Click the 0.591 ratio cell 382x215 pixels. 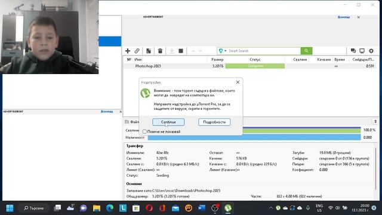pyautogui.click(x=370, y=66)
